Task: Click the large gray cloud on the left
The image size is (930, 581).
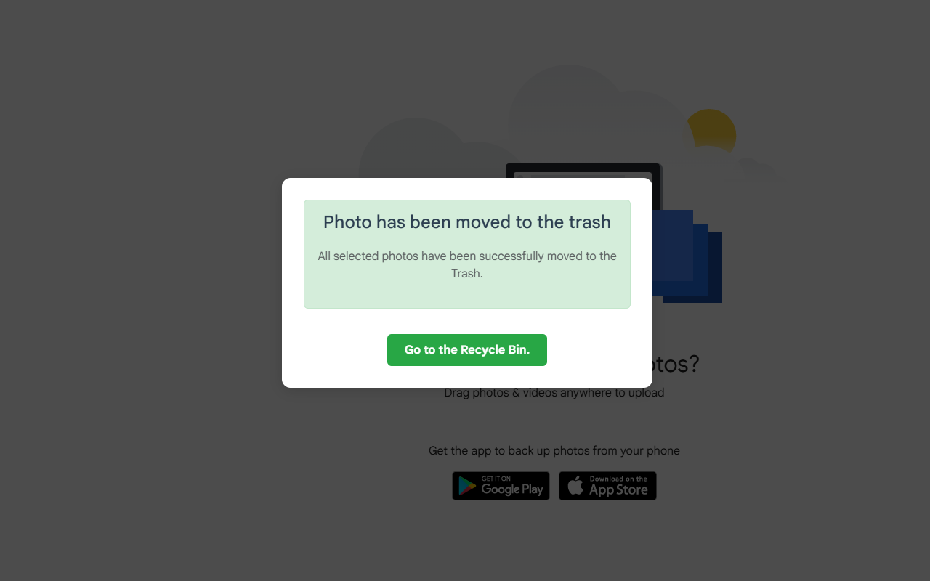Action: click(414, 149)
